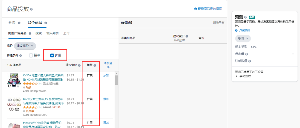Open the 输入列表 sub-tab
300x128 pixels.
pos(52,33)
